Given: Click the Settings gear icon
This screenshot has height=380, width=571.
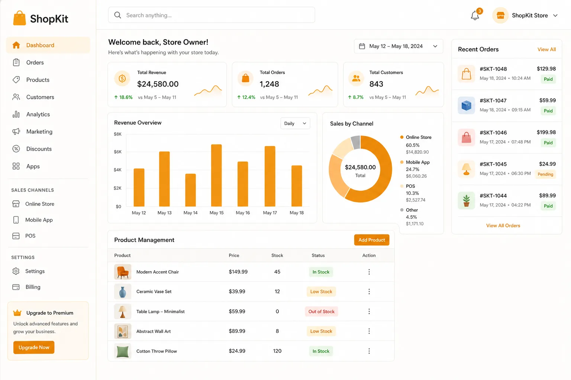Looking at the screenshot, I should pos(16,271).
